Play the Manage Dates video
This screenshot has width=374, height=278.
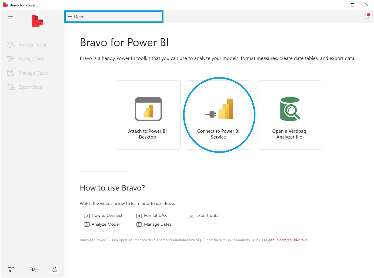(x=154, y=224)
